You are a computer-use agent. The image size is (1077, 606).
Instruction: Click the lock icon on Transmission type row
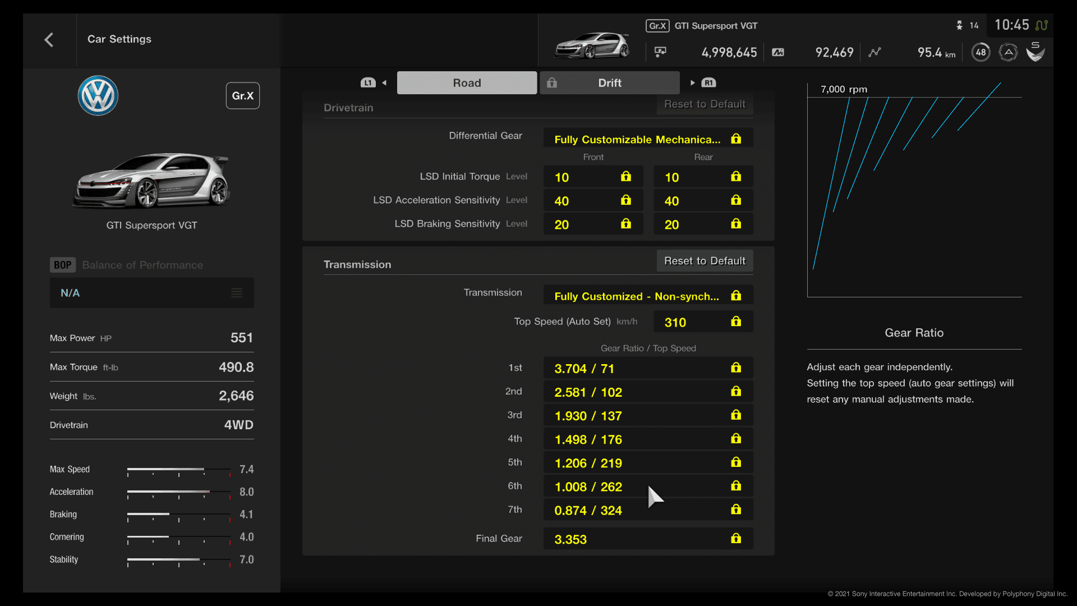(x=736, y=296)
